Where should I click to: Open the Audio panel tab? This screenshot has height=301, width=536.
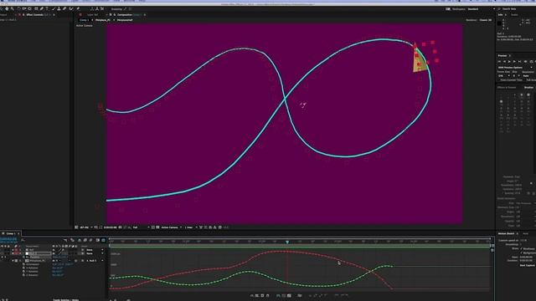pos(514,15)
